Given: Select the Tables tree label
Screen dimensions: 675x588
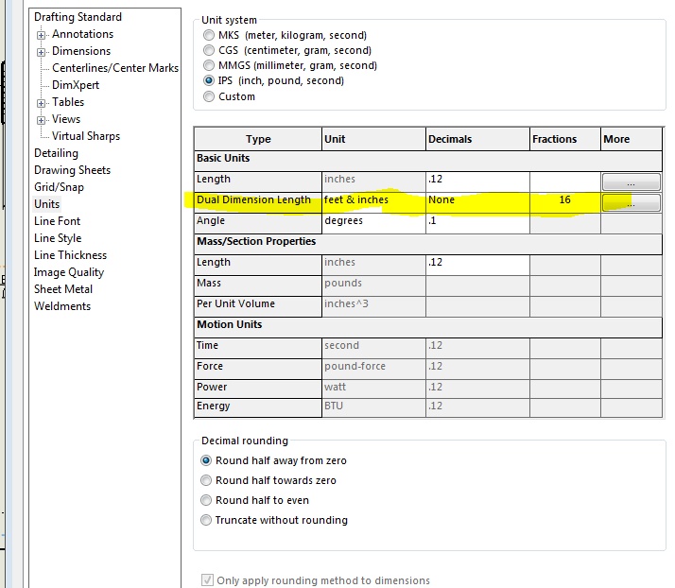Looking at the screenshot, I should pyautogui.click(x=68, y=102).
